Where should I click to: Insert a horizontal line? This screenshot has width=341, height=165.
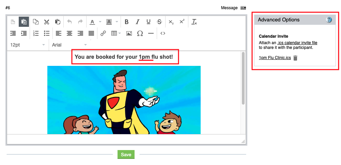151,33
